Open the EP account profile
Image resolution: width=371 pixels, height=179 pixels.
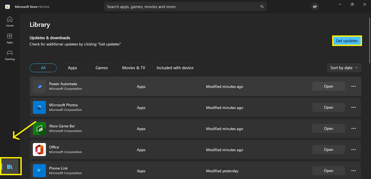tap(315, 6)
